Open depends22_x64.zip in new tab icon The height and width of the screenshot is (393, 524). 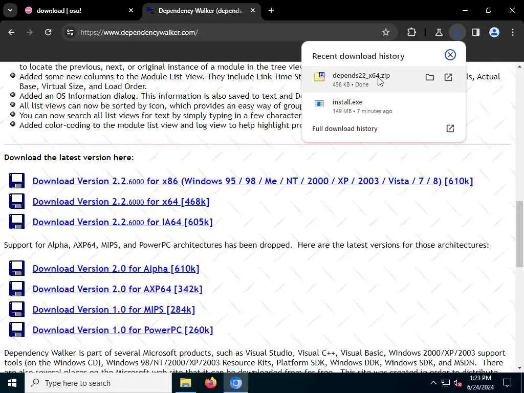(x=448, y=78)
